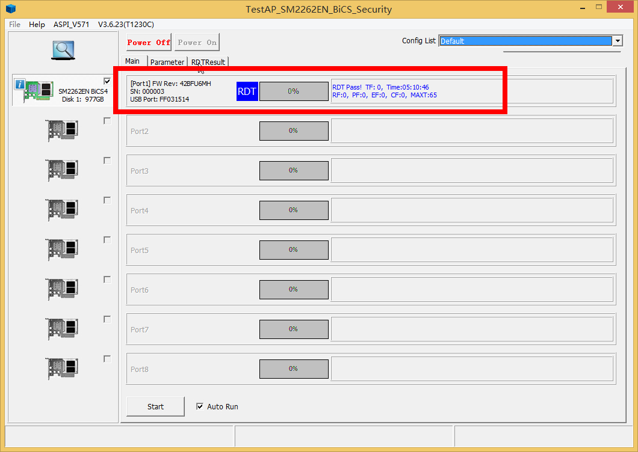
Task: Click the Port4 SSD card icon
Action: [x=63, y=210]
